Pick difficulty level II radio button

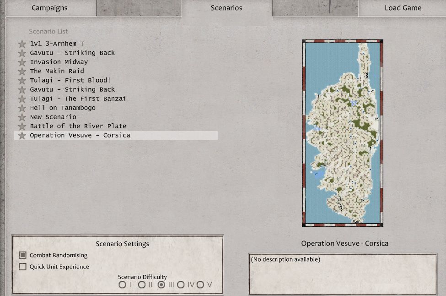pyautogui.click(x=142, y=285)
